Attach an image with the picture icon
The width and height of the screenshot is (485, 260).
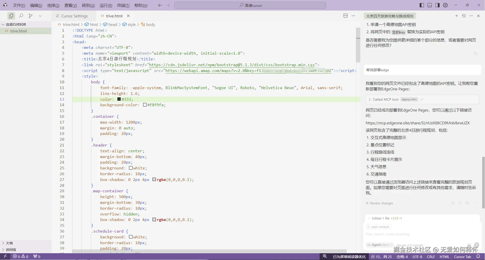(469, 245)
